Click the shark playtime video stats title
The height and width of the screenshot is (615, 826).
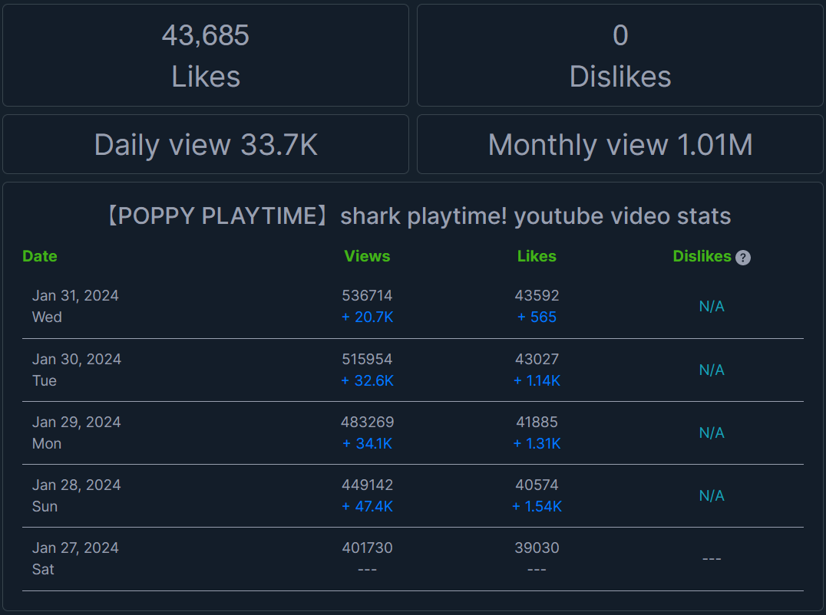(419, 215)
